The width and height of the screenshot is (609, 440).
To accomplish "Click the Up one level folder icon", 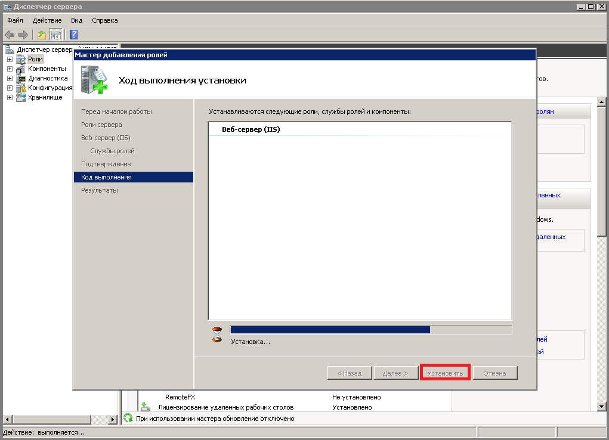I will (42, 35).
